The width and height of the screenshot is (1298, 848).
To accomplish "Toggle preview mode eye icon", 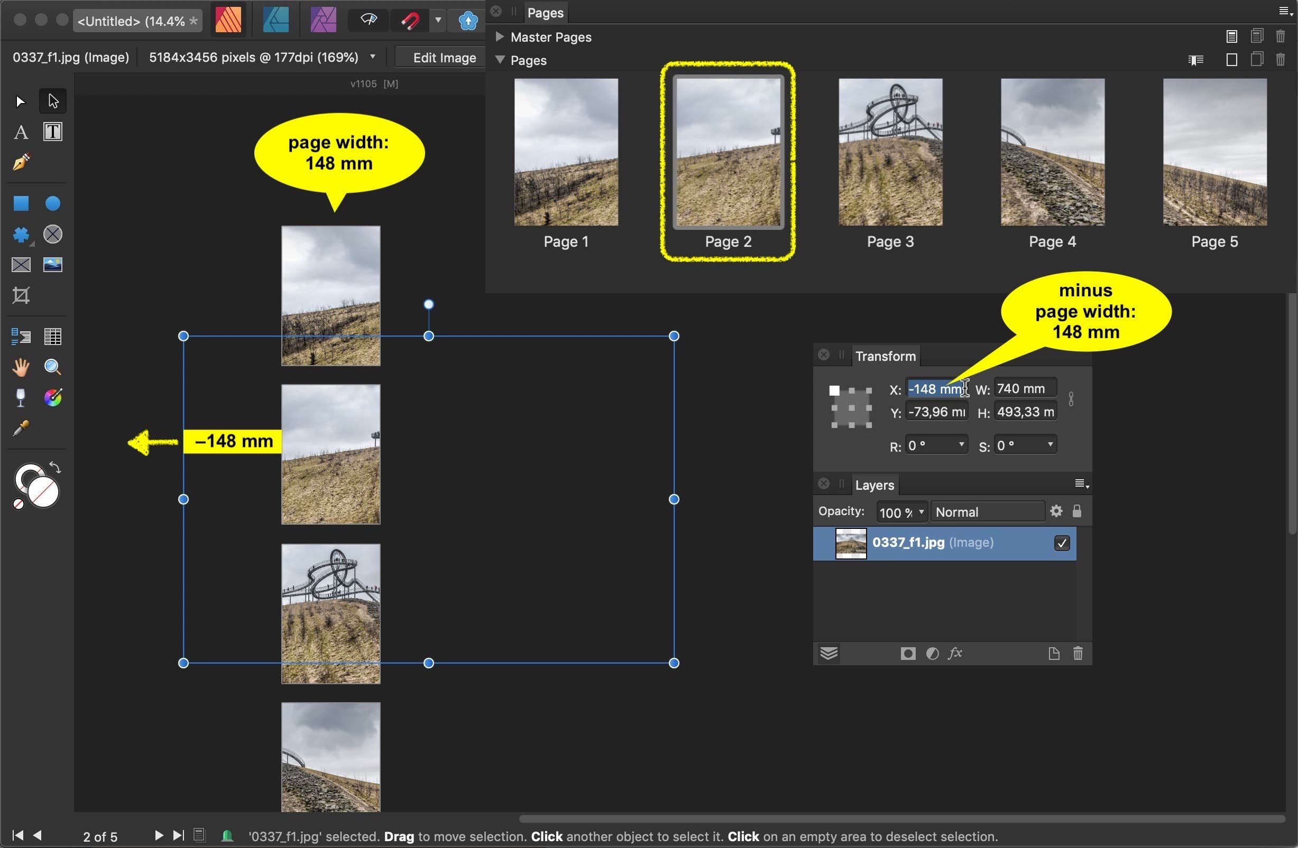I will pyautogui.click(x=369, y=21).
